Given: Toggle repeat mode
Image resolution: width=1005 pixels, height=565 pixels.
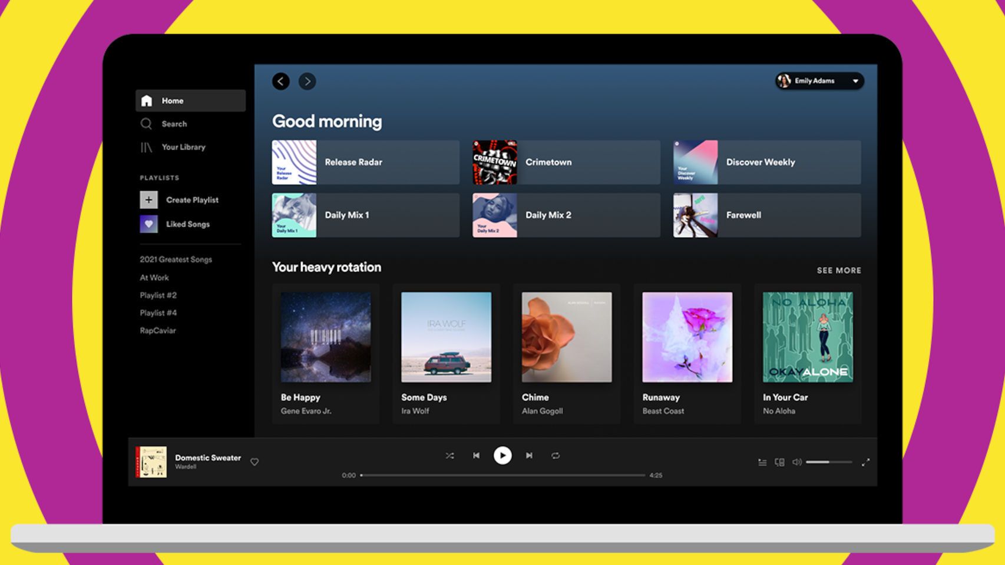Looking at the screenshot, I should pos(556,456).
